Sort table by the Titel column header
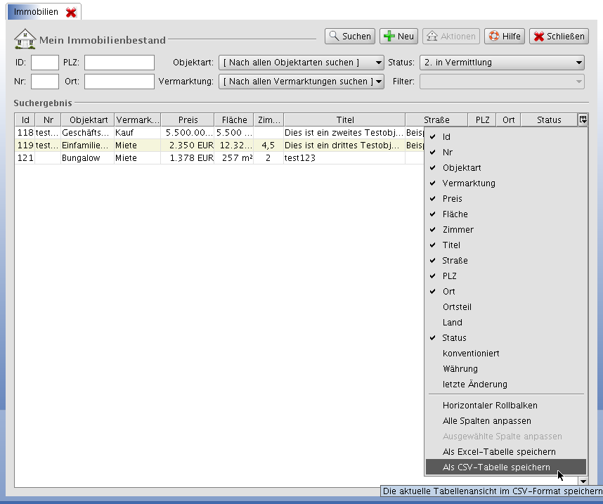603x504 pixels. 344,119
